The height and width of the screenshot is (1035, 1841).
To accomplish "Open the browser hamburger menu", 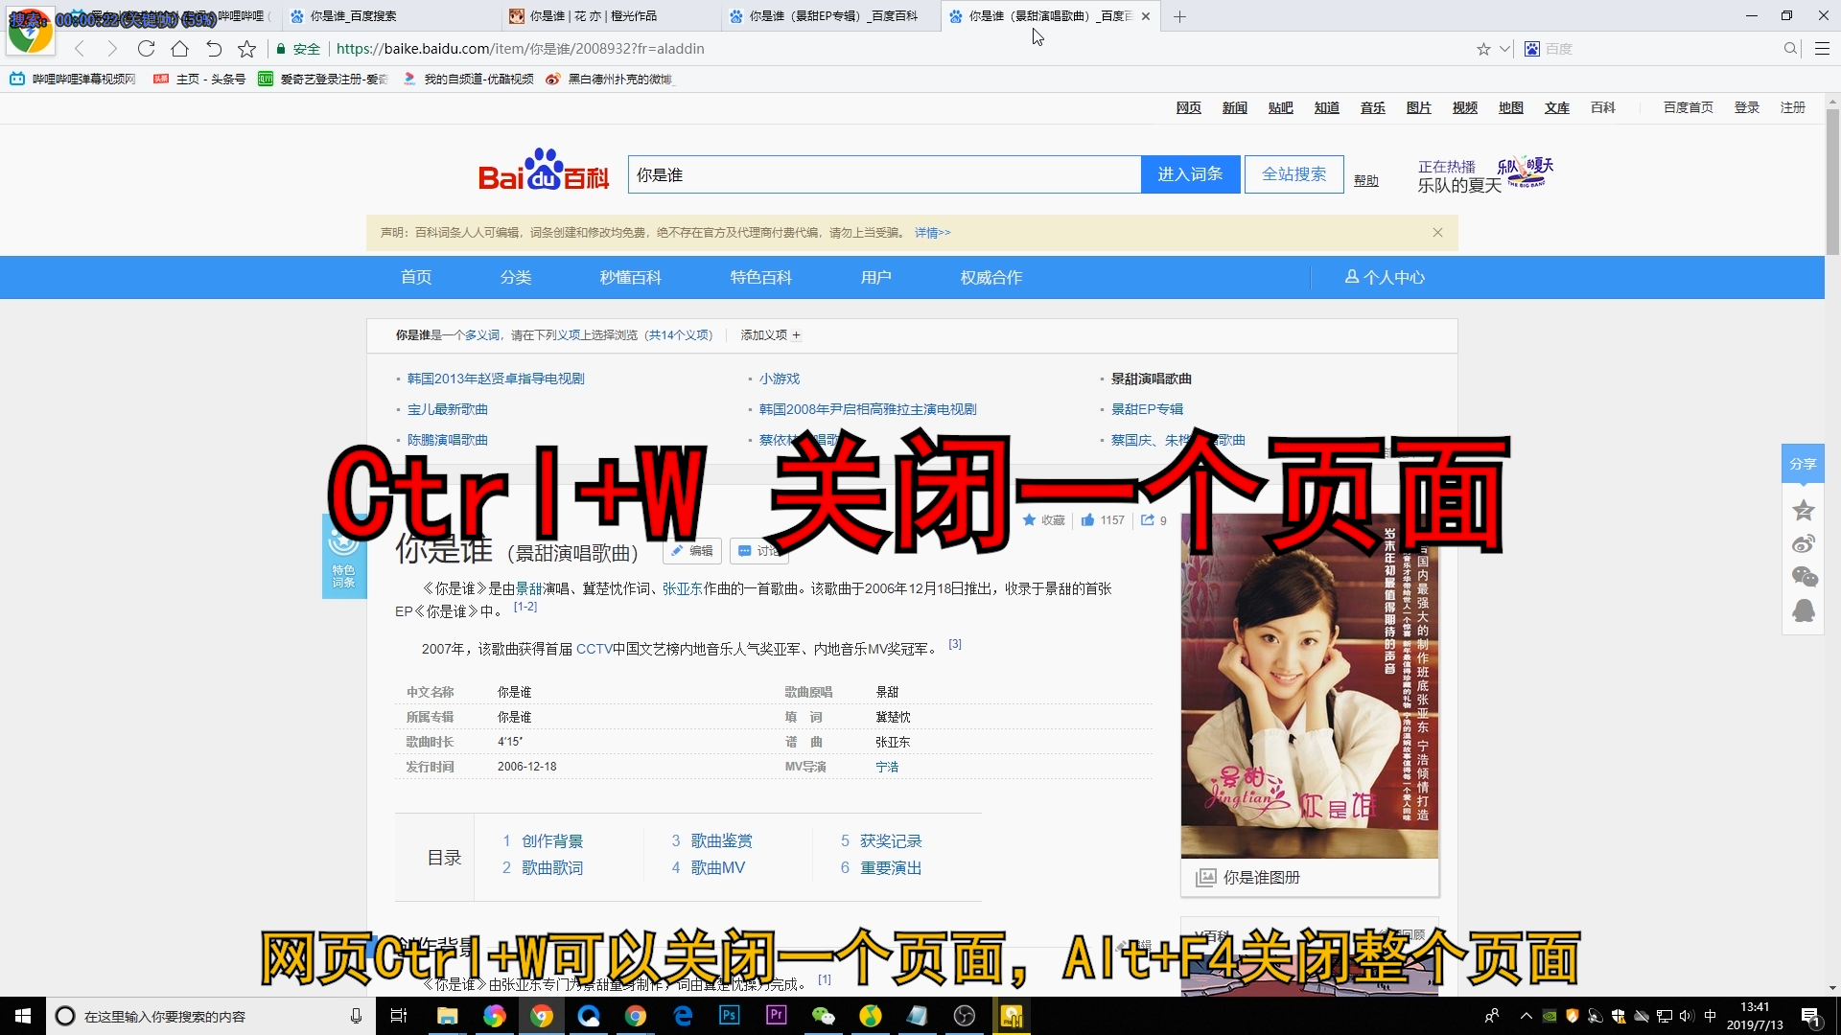I will click(1823, 49).
